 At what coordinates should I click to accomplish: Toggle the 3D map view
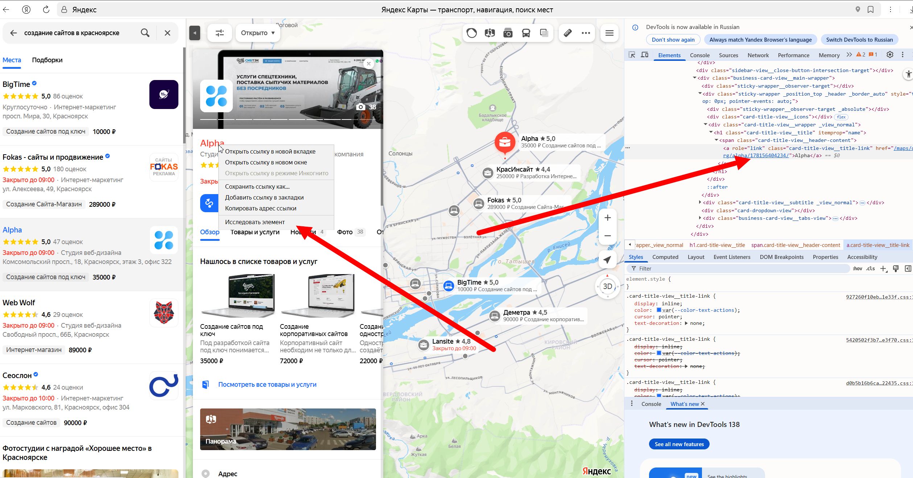coord(608,286)
